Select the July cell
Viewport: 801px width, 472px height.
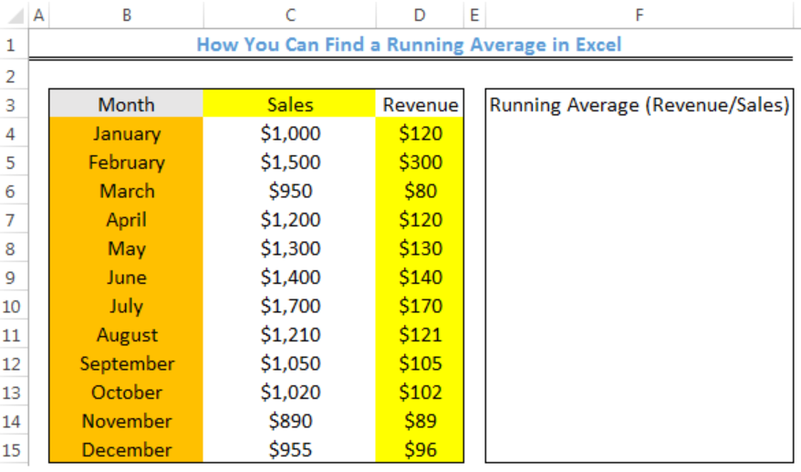pyautogui.click(x=126, y=306)
